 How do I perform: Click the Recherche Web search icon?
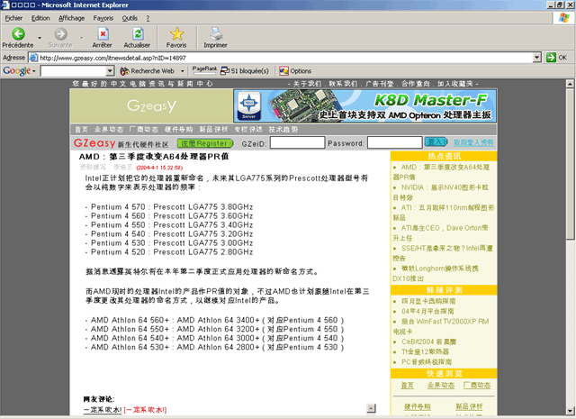(x=124, y=71)
